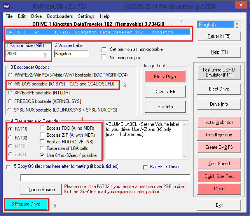Open the File menu

click(x=9, y=16)
